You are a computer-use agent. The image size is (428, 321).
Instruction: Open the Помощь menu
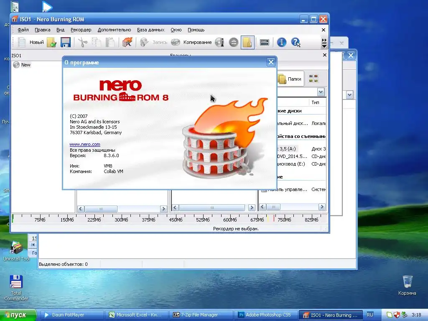[x=196, y=30]
